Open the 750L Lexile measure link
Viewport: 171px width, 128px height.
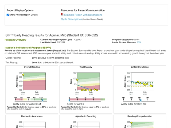click(139, 42)
